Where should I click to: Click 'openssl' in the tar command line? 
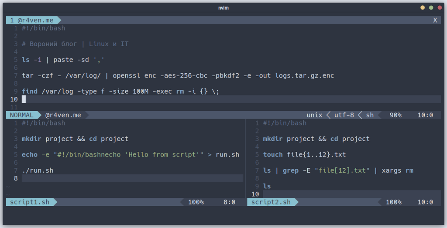click(126, 75)
